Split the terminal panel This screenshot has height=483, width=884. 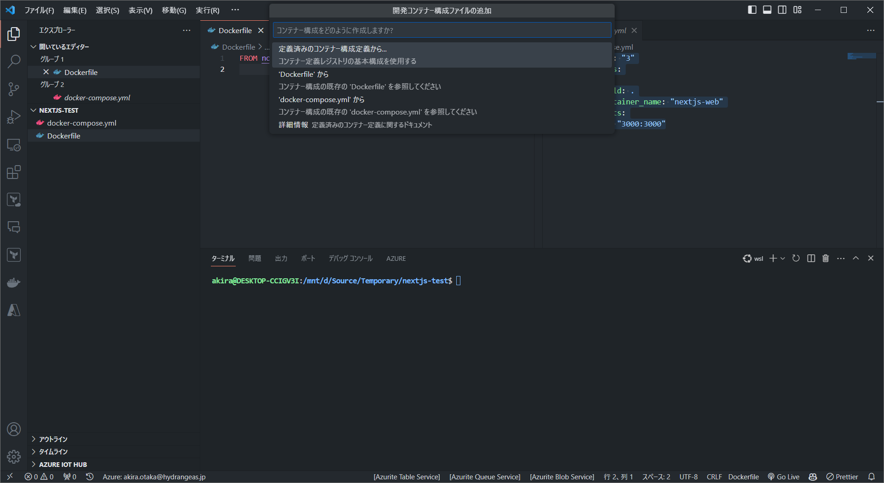click(x=811, y=259)
